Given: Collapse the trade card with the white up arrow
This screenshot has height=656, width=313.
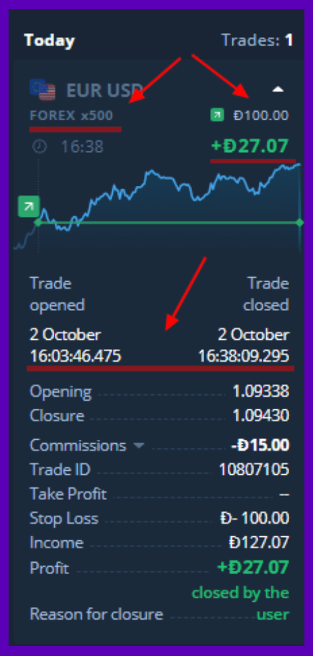Looking at the screenshot, I should tap(278, 89).
